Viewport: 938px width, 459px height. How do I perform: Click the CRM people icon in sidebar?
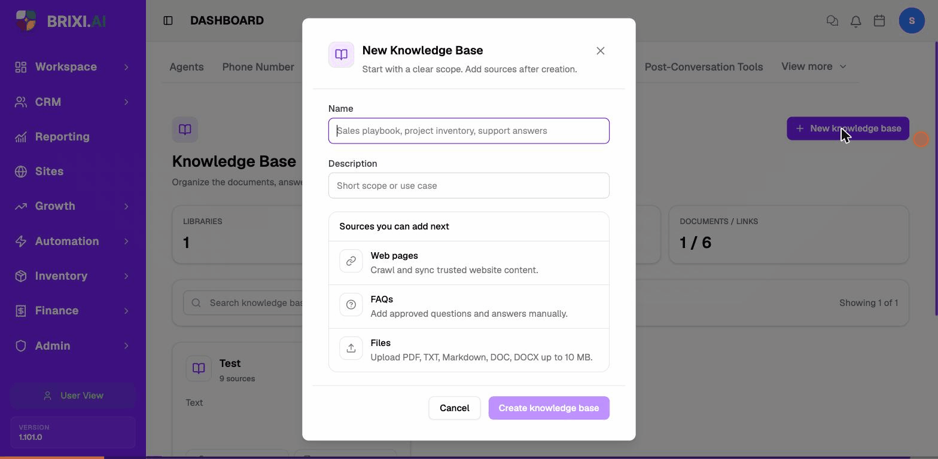(21, 102)
